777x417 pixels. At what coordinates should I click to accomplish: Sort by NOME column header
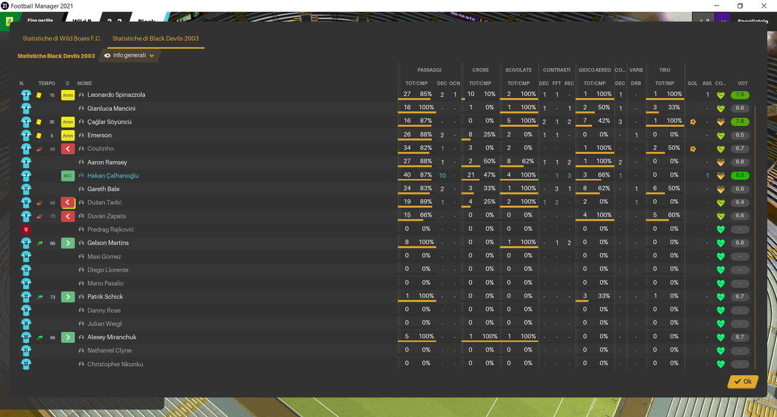[84, 83]
